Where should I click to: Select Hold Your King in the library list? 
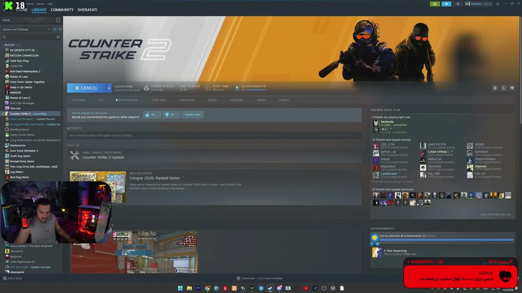[19, 61]
